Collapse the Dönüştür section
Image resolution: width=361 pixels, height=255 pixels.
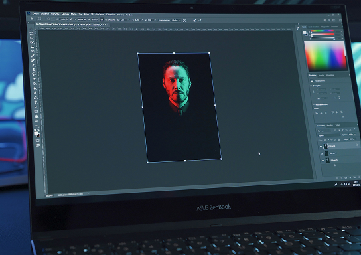[x=311, y=86]
